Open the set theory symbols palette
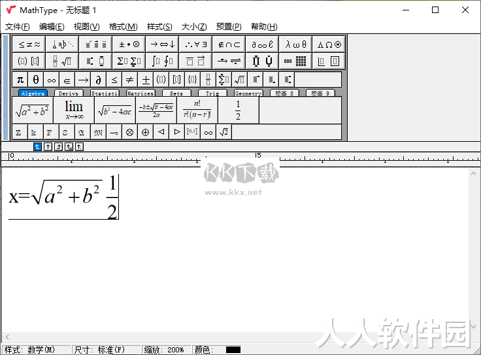Viewport: 481px width, 355px height. coord(229,44)
